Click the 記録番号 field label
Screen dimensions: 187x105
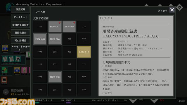(x=108, y=42)
